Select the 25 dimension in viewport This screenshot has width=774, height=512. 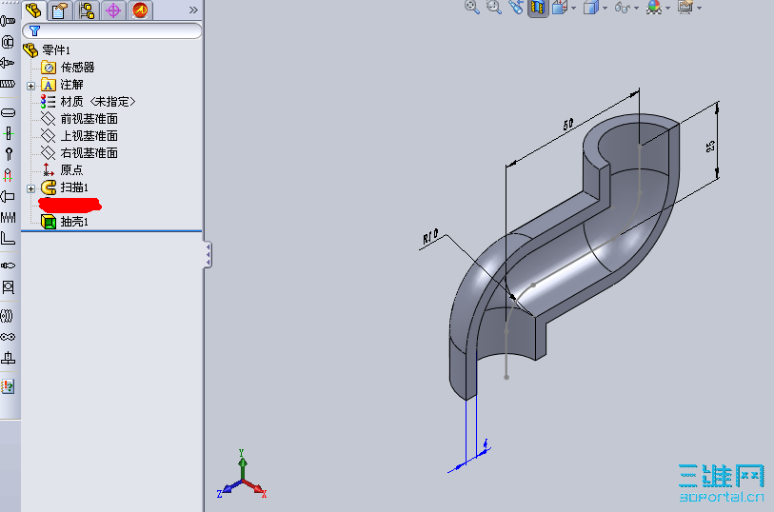point(710,147)
